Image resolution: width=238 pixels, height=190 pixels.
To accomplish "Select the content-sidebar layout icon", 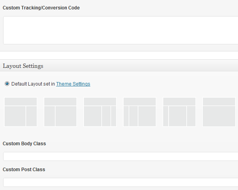I will click(x=20, y=112).
